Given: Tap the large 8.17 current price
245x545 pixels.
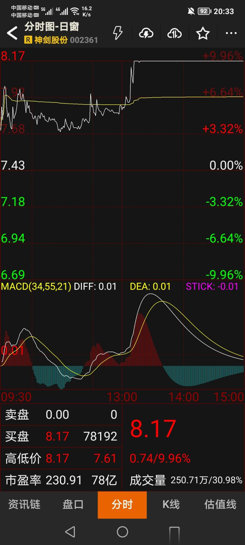Looking at the screenshot, I should (x=153, y=429).
